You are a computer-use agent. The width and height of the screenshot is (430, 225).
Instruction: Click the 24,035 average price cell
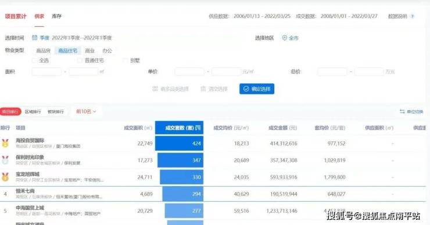pyautogui.click(x=241, y=177)
